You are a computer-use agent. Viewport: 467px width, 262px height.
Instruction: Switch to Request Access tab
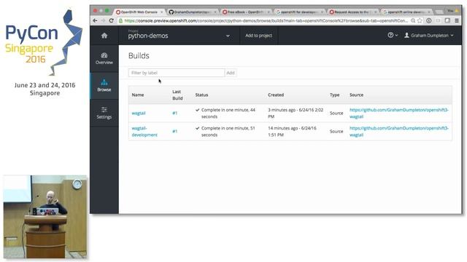[352, 12]
